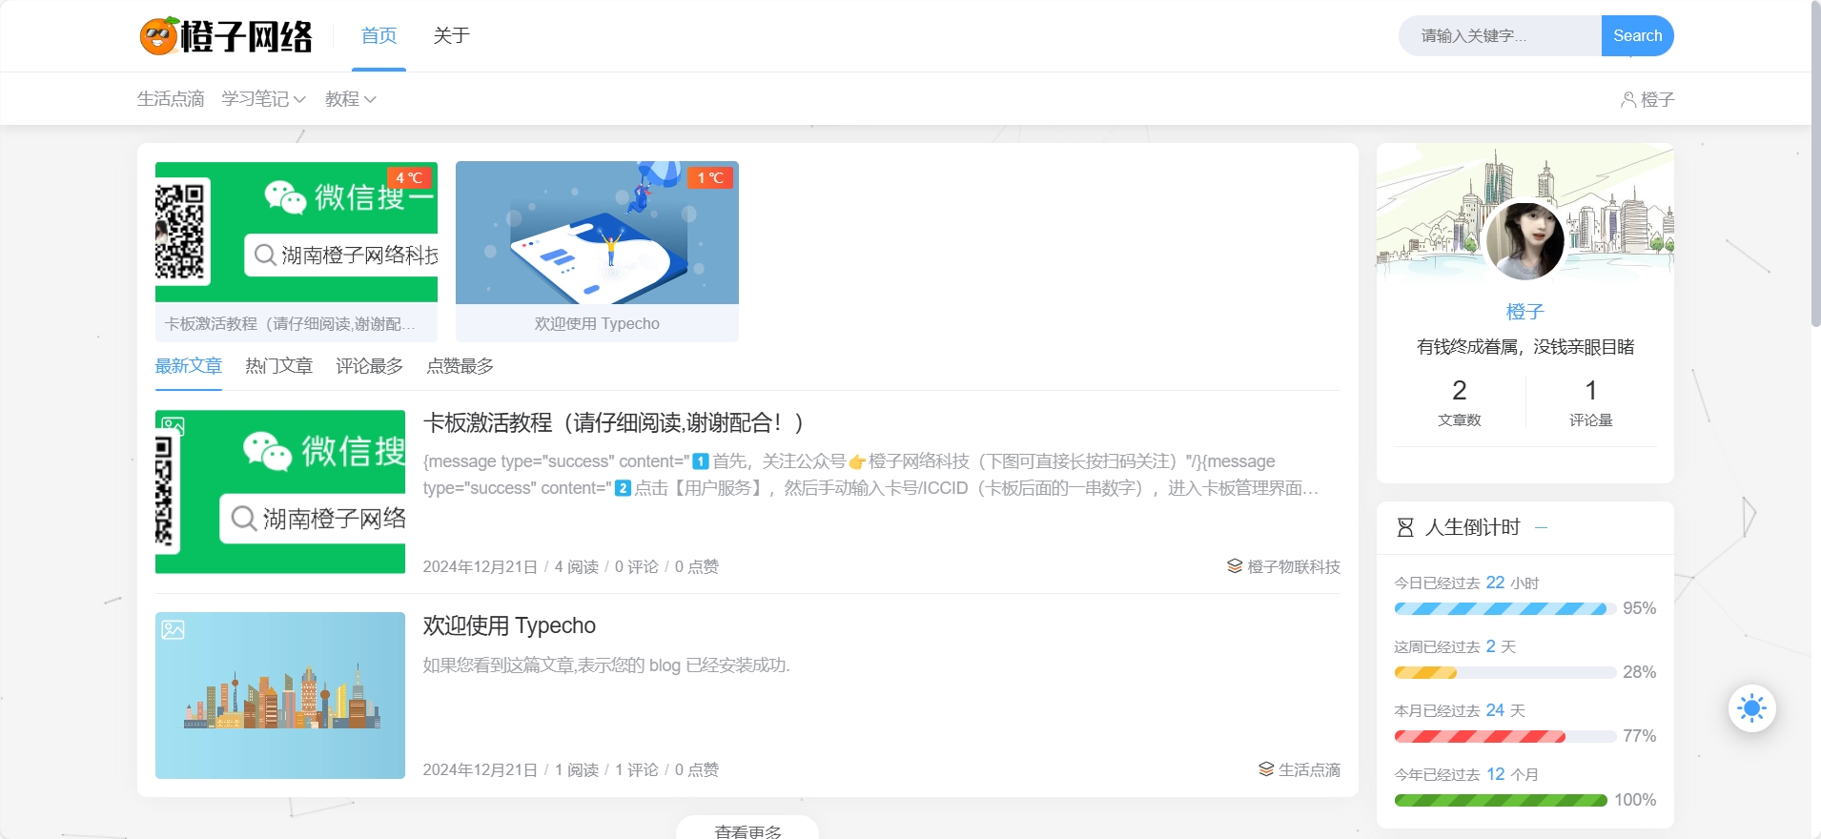Open the 生活点滴 category link

[171, 99]
